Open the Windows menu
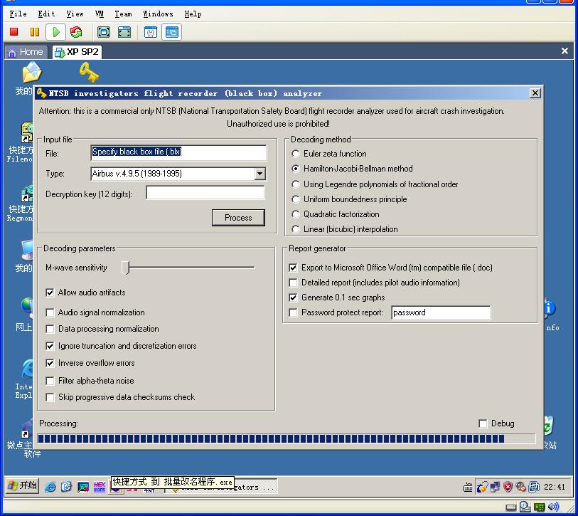This screenshot has width=578, height=516. (158, 14)
